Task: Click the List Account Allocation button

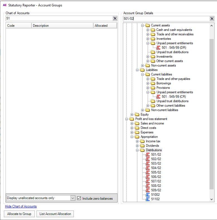Action: tap(55, 214)
